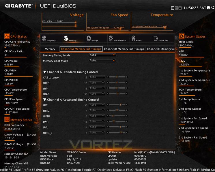215x172 pixels.
Task: Click the tWTR slider left arrow
Action: [x=108, y=116]
